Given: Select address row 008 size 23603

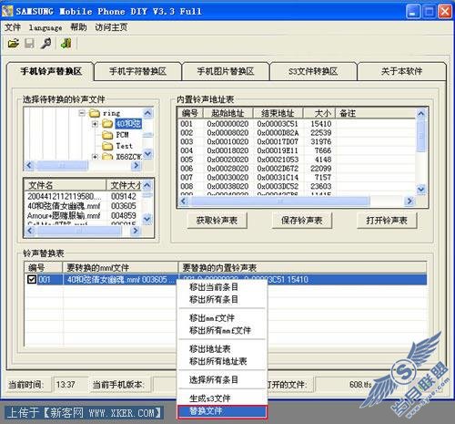Looking at the screenshot, I should click(x=298, y=186).
